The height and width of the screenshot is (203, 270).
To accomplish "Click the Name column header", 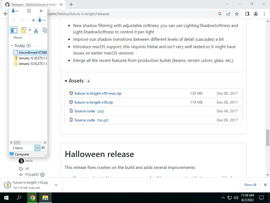I will 18,38.
